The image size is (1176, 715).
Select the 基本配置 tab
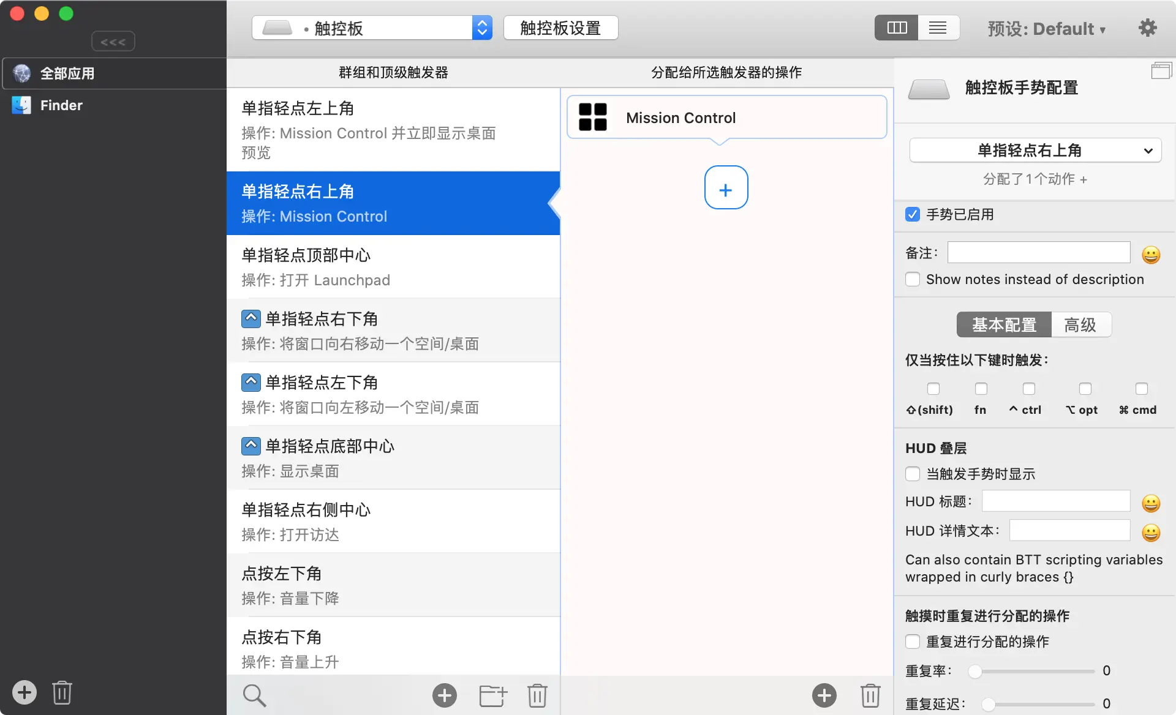click(x=1004, y=324)
